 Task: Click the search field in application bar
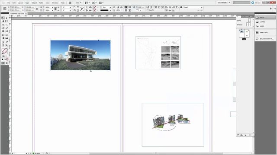pyautogui.click(x=242, y=3)
